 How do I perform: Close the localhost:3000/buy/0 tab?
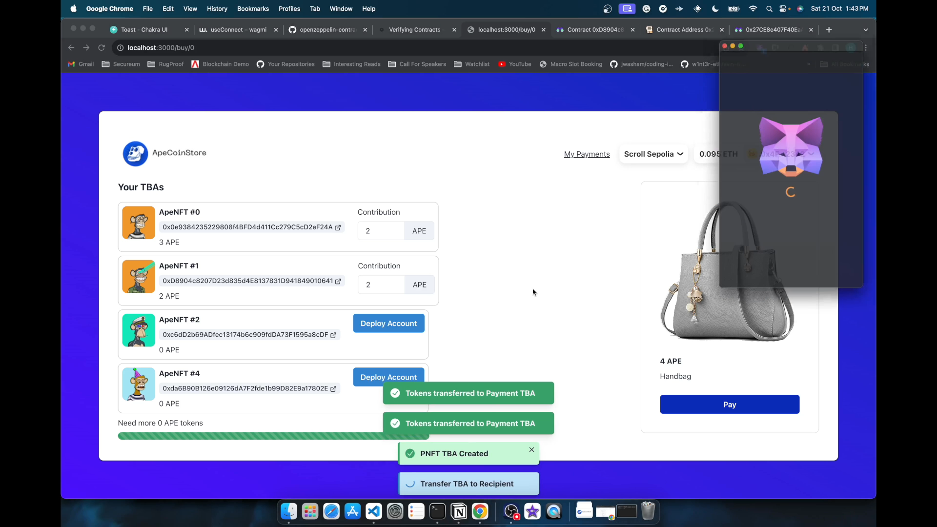pyautogui.click(x=543, y=30)
